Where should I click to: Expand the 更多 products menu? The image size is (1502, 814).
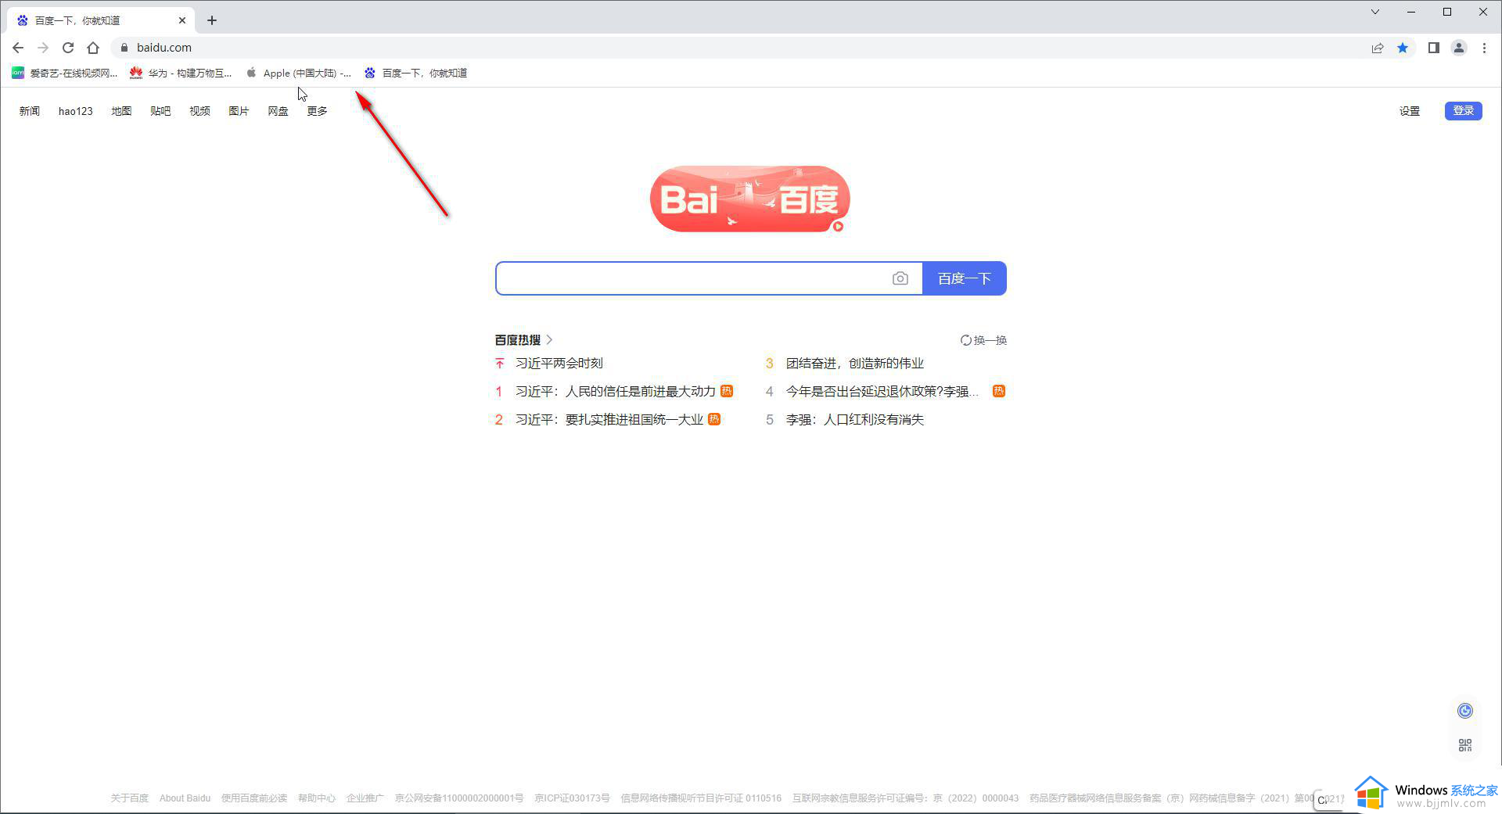[x=317, y=111]
